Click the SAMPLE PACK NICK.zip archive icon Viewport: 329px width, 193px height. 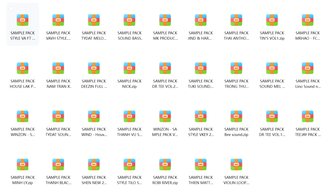(129, 68)
